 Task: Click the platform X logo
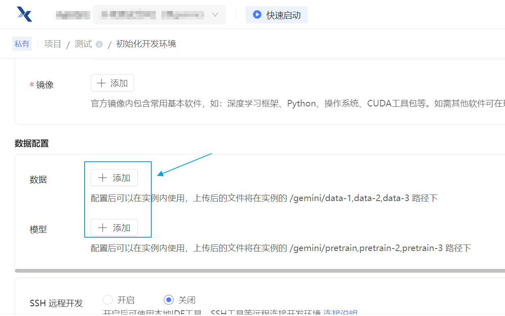24,15
